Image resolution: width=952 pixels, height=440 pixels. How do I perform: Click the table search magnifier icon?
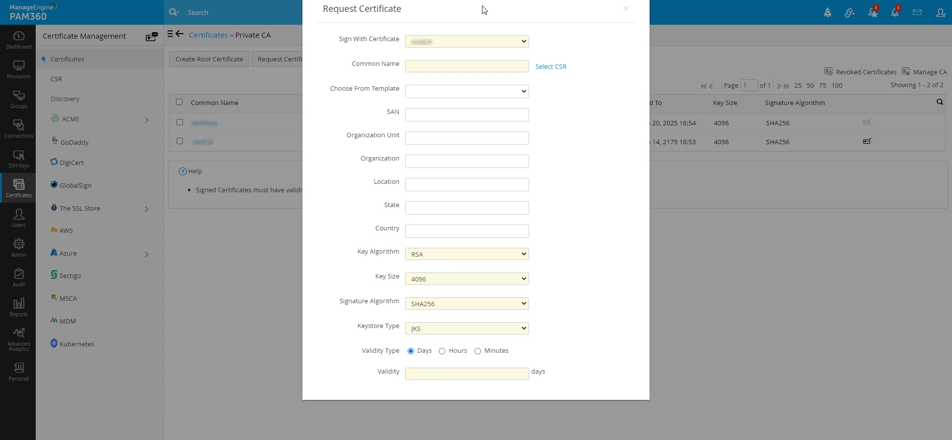(x=940, y=102)
